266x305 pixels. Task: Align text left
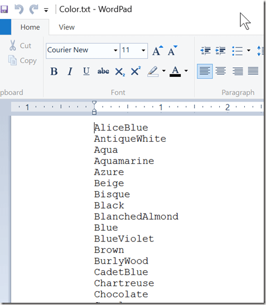(205, 71)
